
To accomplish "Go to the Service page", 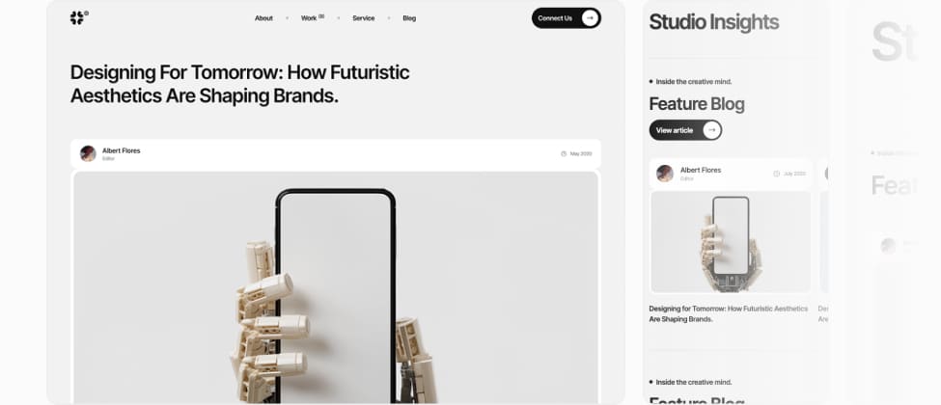I will (363, 18).
